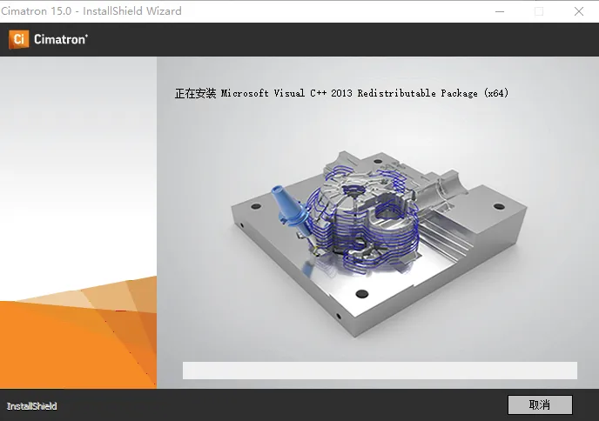Click the 正在安装 Microsoft Visual C++ 2013 status text

pos(341,93)
